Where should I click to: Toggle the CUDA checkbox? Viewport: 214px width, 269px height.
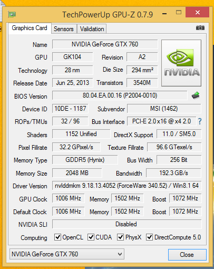point(91,237)
